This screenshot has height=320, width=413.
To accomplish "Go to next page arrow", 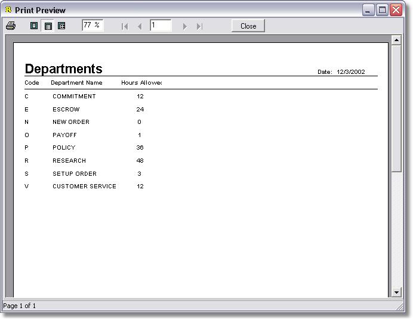I will coord(185,26).
